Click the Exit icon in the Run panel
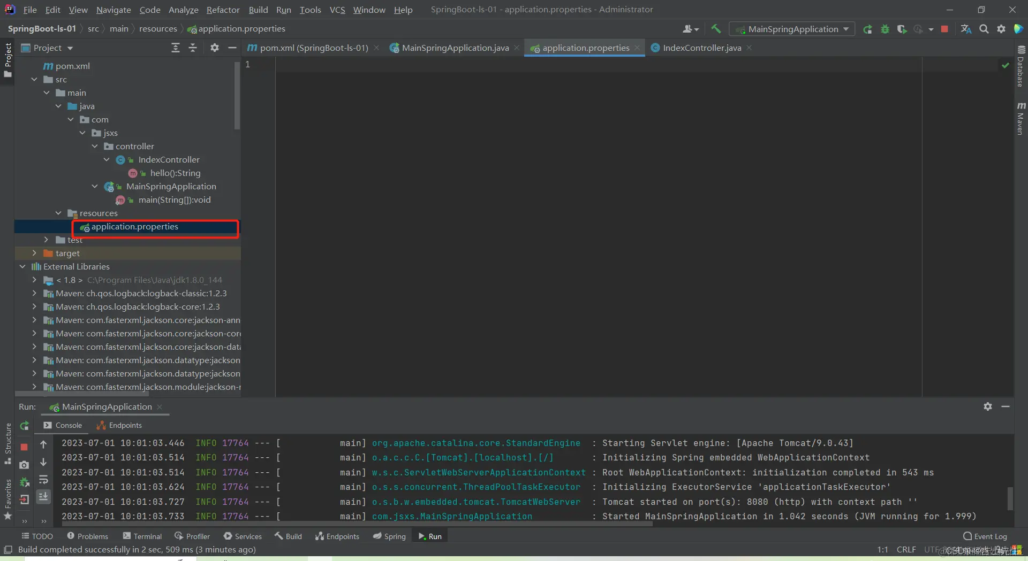The height and width of the screenshot is (561, 1028). [24, 499]
